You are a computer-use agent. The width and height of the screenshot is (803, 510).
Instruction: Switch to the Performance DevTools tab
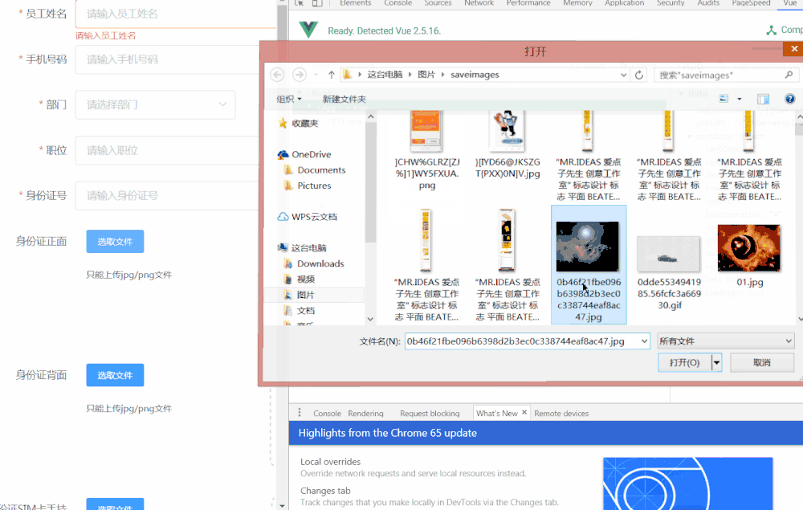coord(528,3)
